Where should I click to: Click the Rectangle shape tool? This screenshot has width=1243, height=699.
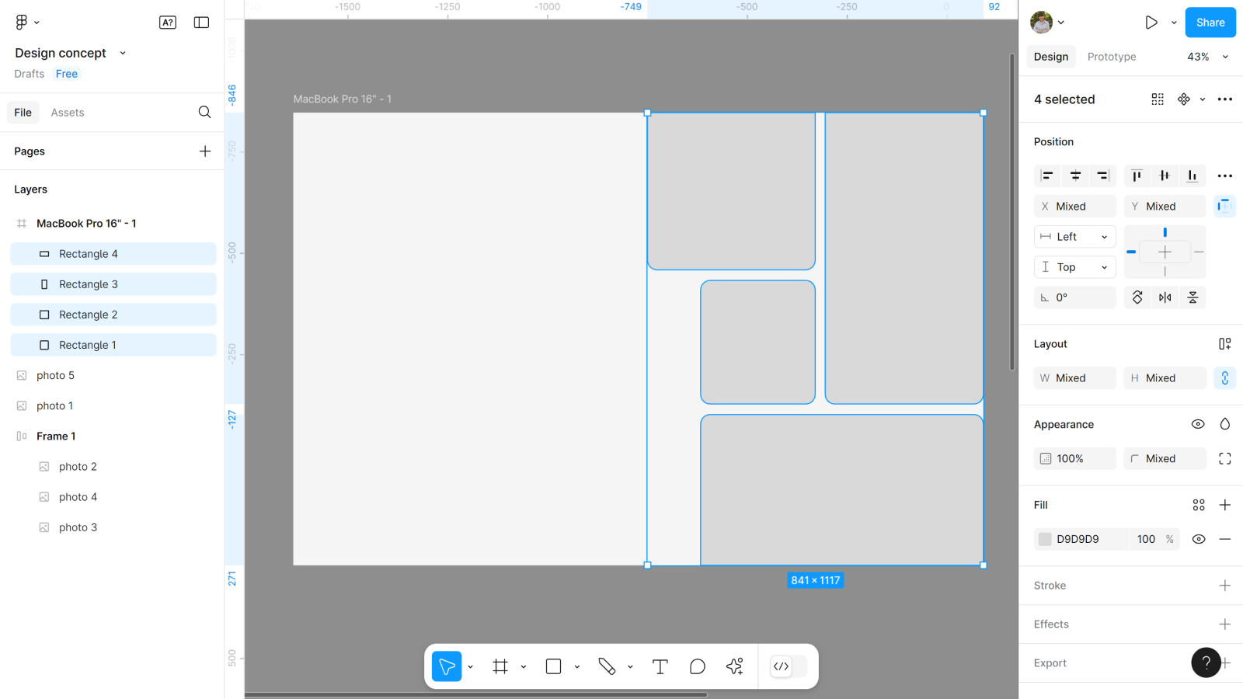pyautogui.click(x=553, y=666)
